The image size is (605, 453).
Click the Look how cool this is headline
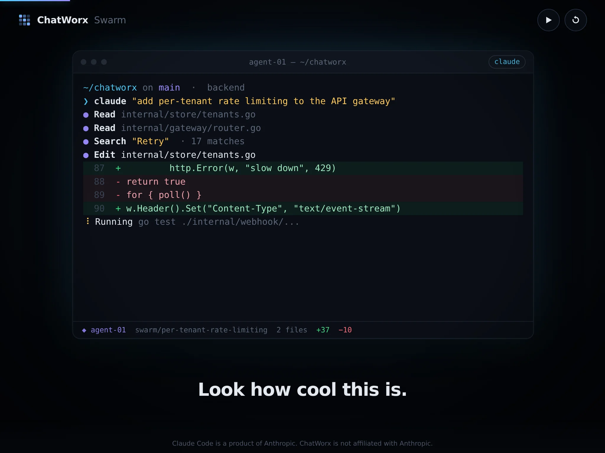point(302,389)
